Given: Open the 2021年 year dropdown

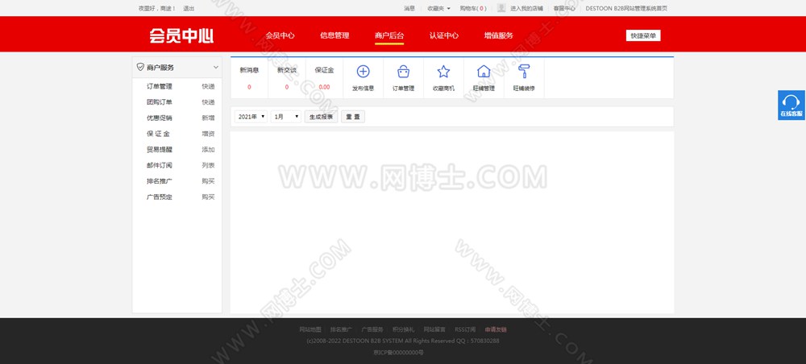Looking at the screenshot, I should coord(251,117).
